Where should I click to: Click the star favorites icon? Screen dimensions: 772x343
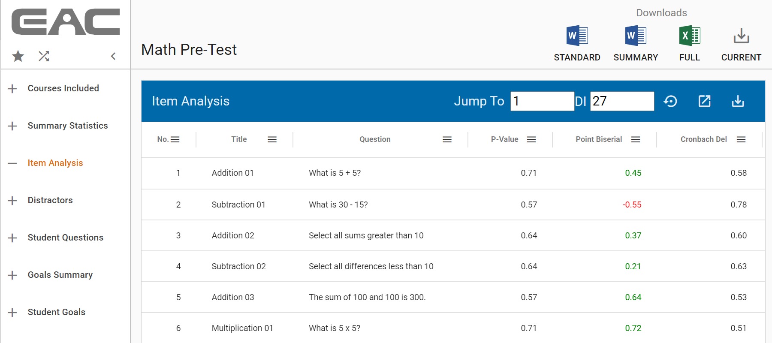tap(18, 56)
